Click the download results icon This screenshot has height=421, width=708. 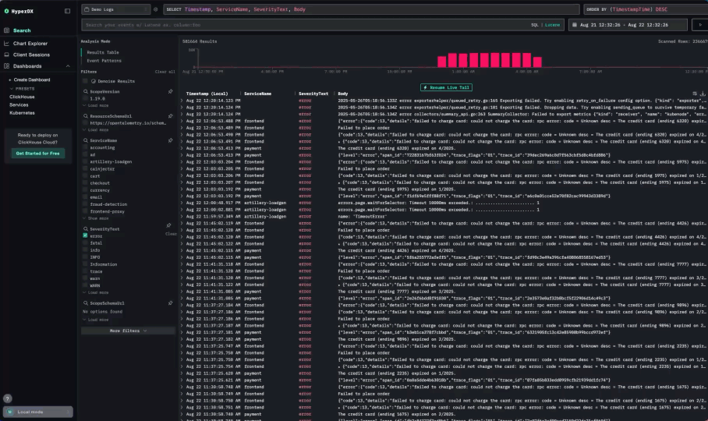coord(703,94)
